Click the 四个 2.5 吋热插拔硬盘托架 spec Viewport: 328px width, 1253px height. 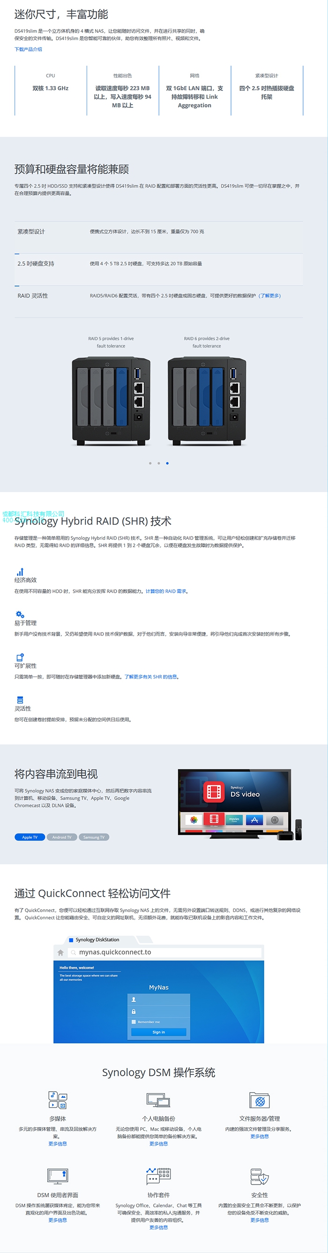coord(267,92)
